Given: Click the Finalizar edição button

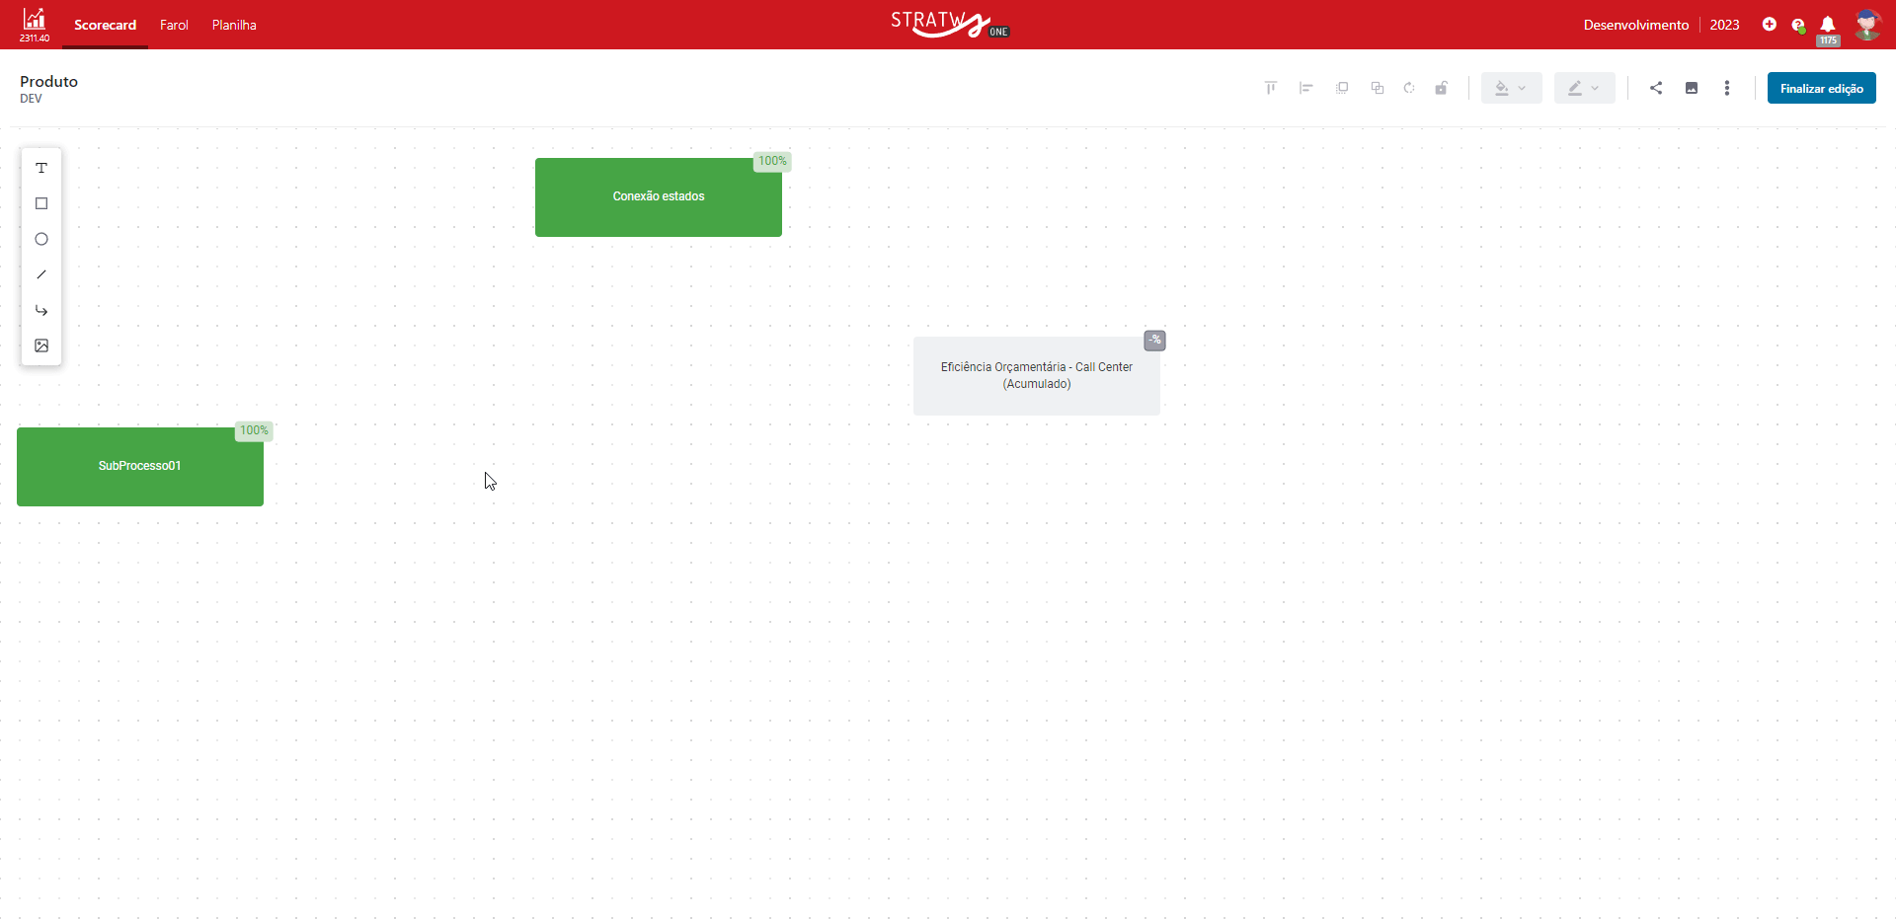Looking at the screenshot, I should coord(1822,88).
